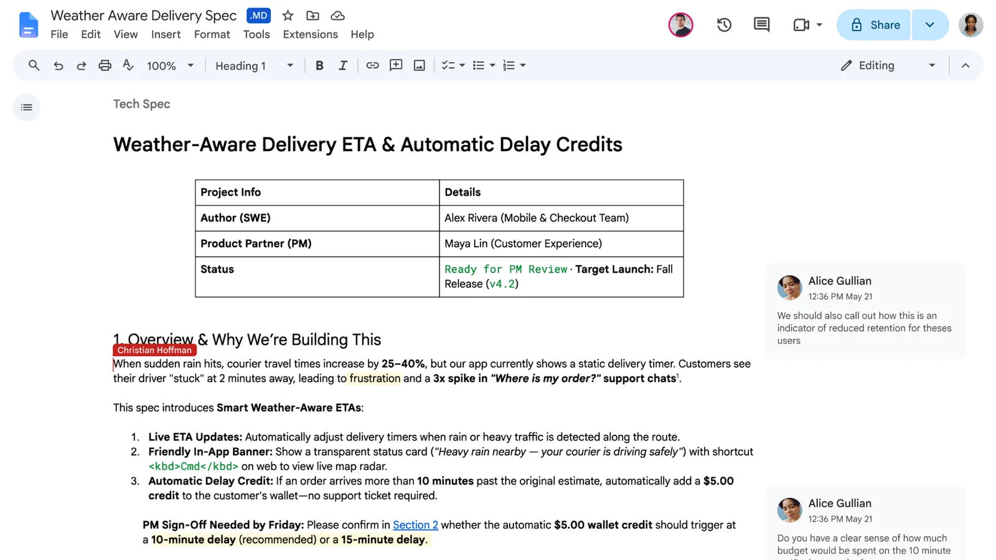996x560 pixels.
Task: Open the Insert menu
Action: click(x=166, y=34)
